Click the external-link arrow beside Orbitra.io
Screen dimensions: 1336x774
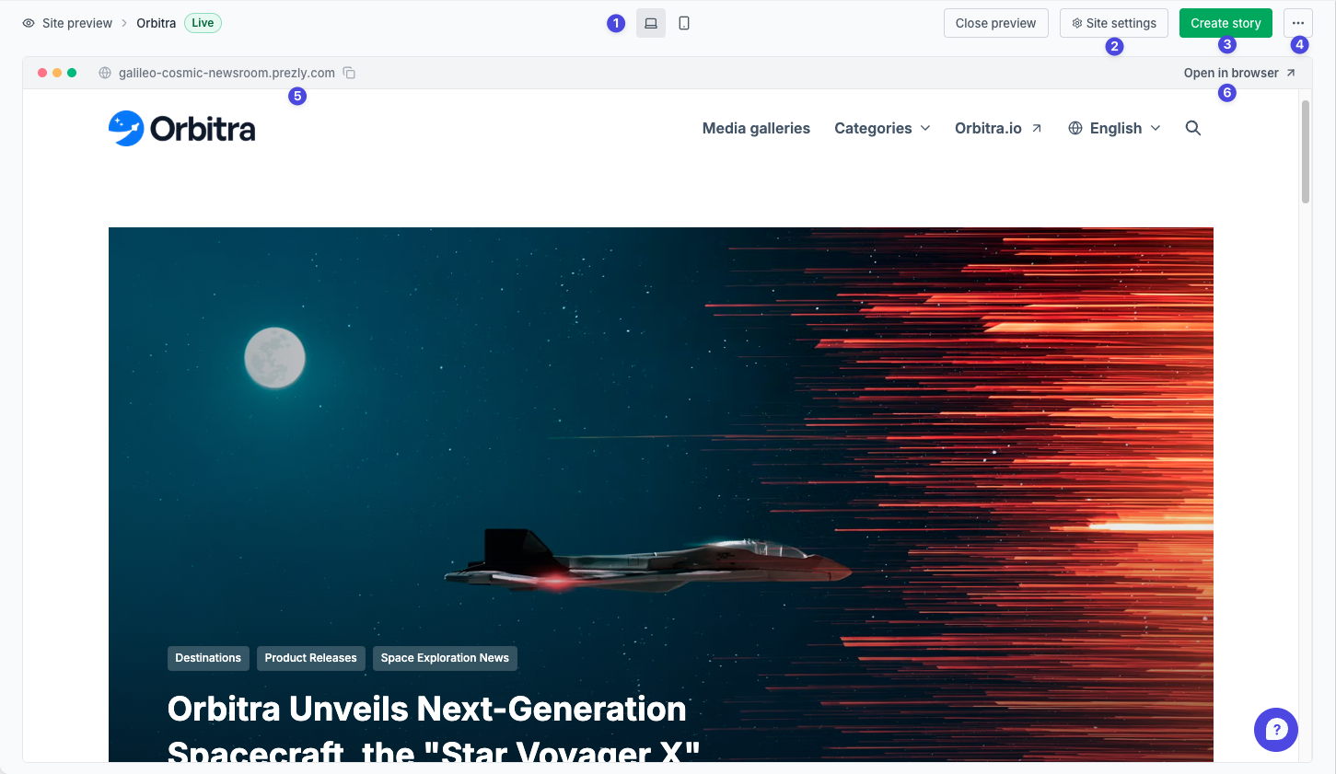(x=1037, y=128)
